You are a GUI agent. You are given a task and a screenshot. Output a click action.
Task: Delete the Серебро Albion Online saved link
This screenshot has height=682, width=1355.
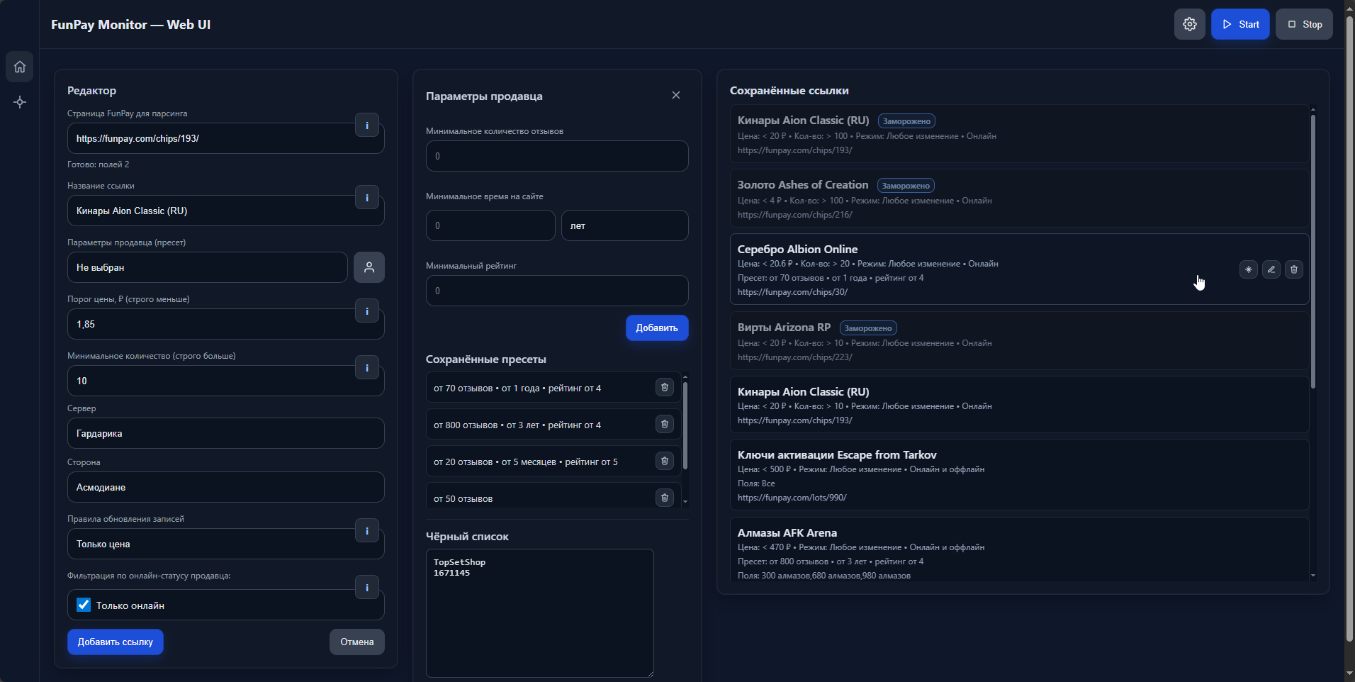[1293, 269]
